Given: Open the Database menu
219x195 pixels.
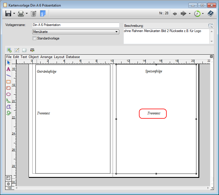Looking at the screenshot, I should [73, 57].
